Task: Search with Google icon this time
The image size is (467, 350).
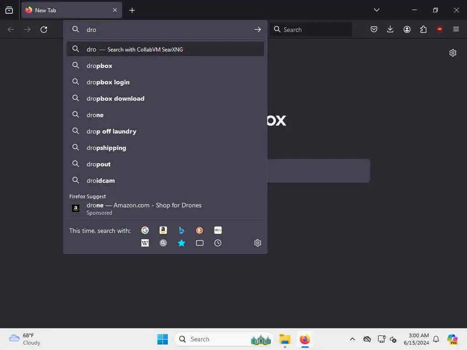Action: click(x=145, y=230)
